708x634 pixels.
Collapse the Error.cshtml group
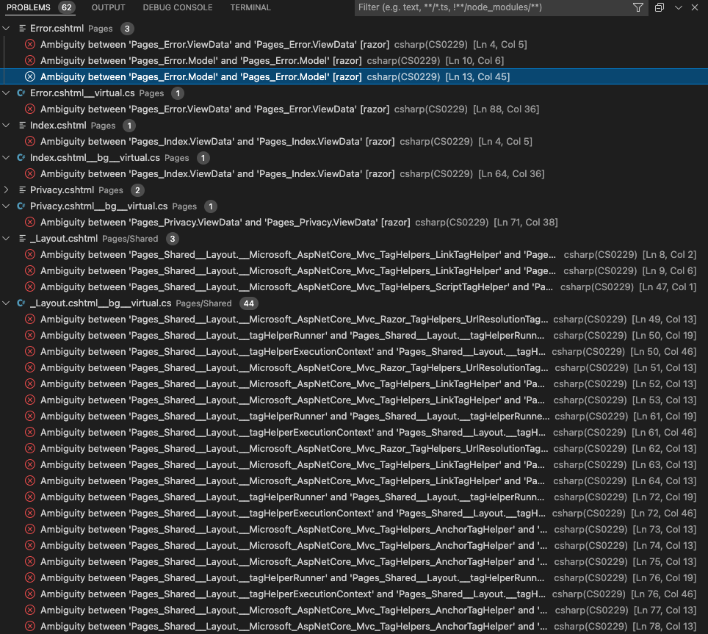pos(7,29)
